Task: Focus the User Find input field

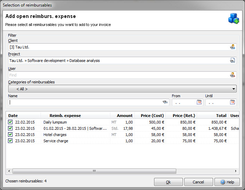Action: tap(118, 75)
